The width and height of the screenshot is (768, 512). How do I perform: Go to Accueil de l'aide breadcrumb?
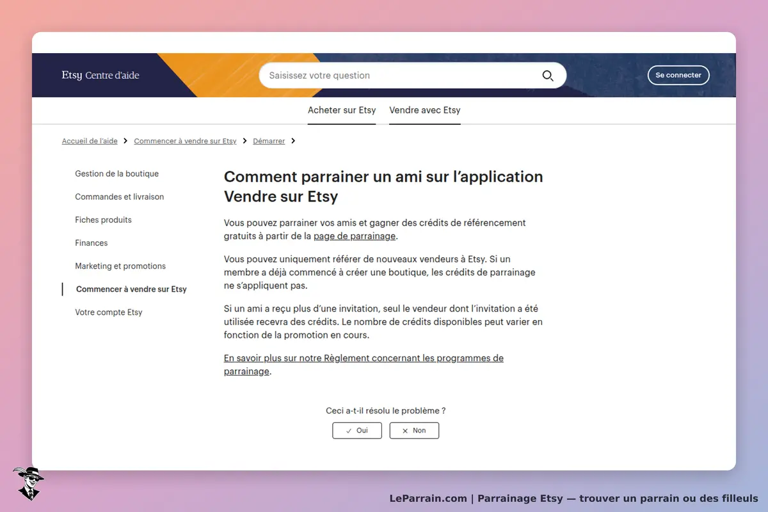(90, 141)
